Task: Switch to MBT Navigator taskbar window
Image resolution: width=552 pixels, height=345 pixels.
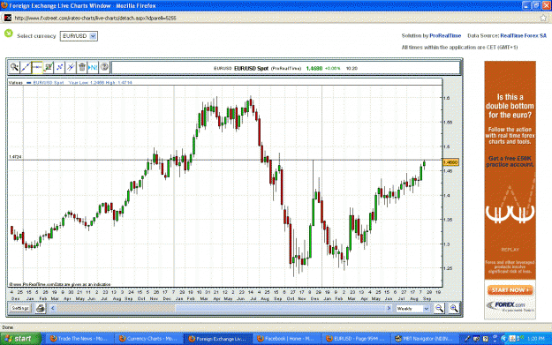Action: point(425,339)
